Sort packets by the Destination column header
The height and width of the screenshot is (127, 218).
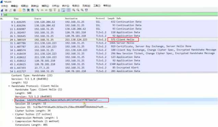coord(71,19)
